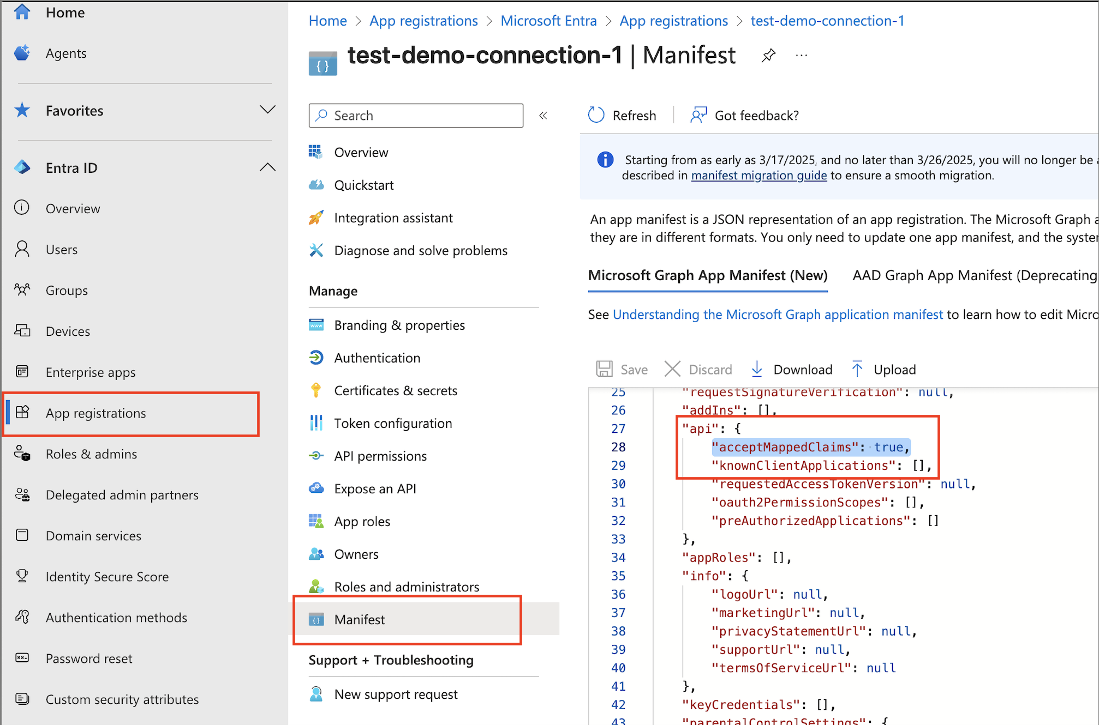This screenshot has width=1099, height=725.
Task: Click the Upload manifest arrow icon
Action: coord(857,369)
